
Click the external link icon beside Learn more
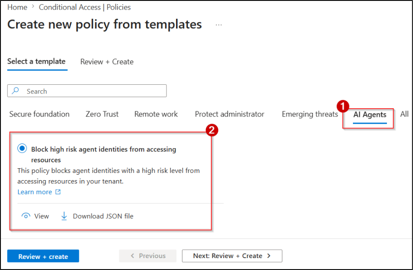[58, 192]
